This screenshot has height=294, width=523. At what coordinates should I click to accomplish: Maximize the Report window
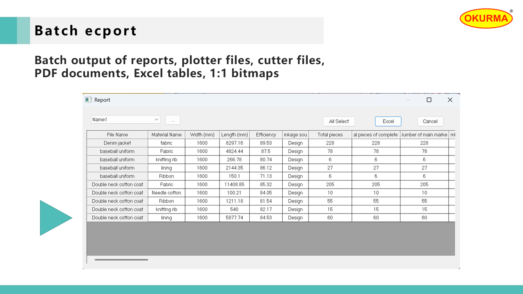[x=429, y=100]
